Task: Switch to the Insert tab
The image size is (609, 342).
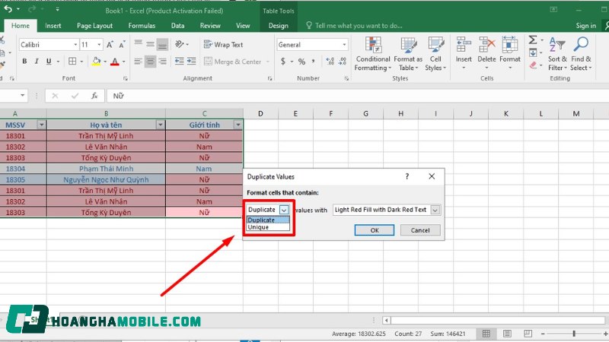Action: [x=53, y=26]
